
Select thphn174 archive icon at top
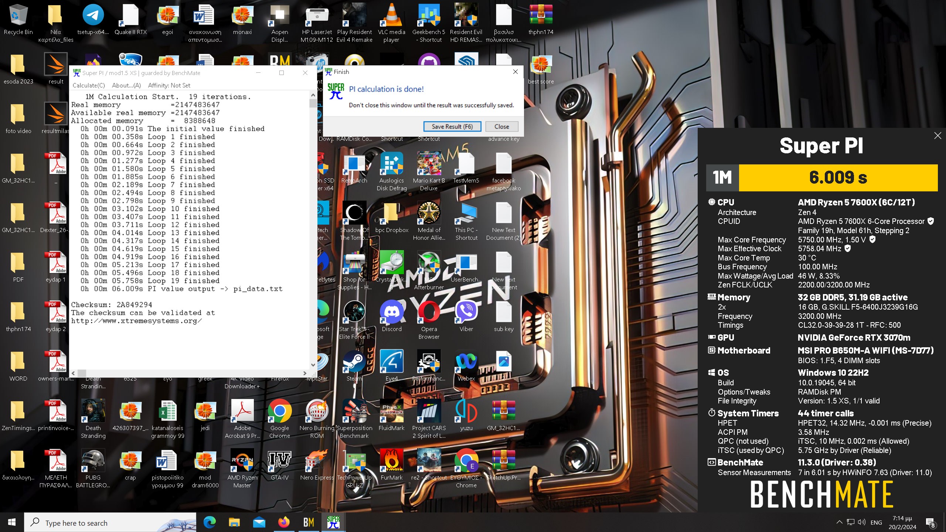(x=541, y=20)
